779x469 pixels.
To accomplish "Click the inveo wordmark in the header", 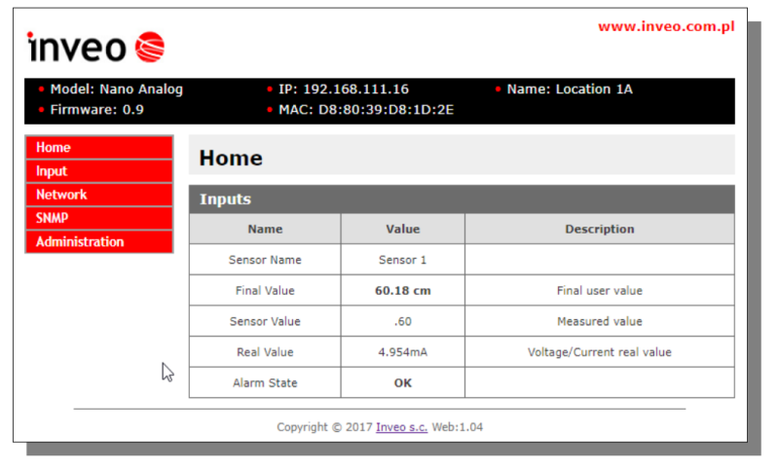I will click(x=81, y=46).
